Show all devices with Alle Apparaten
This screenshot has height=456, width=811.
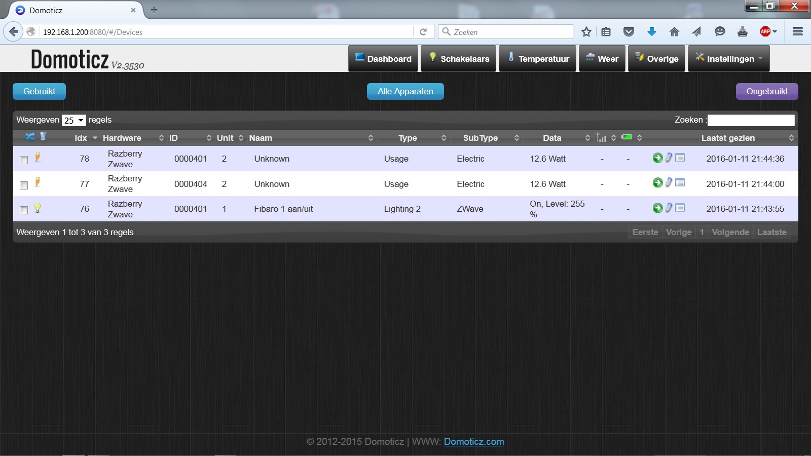405,91
